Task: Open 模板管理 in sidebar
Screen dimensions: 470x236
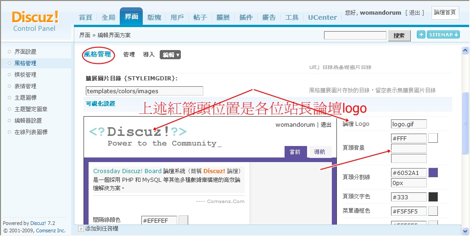Action: click(26, 75)
